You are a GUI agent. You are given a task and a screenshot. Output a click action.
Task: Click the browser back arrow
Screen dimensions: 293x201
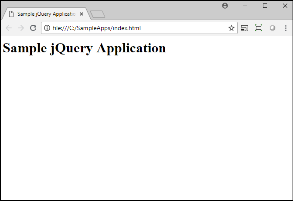9,28
